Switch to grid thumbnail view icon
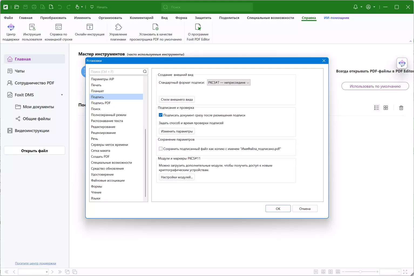The width and height of the screenshot is (414, 276). (x=386, y=108)
